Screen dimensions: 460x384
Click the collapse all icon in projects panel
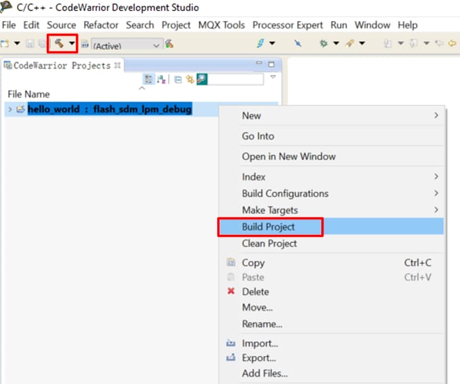coord(177,79)
